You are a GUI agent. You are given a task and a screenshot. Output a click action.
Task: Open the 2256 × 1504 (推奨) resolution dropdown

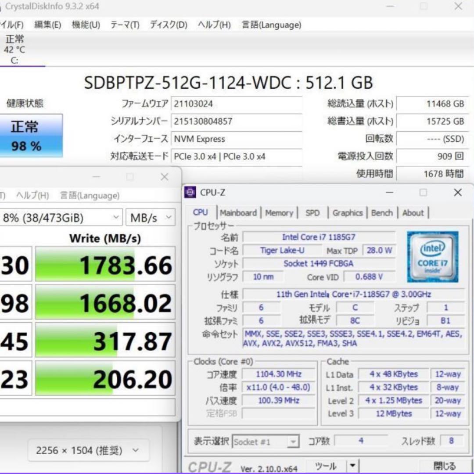pyautogui.click(x=88, y=450)
